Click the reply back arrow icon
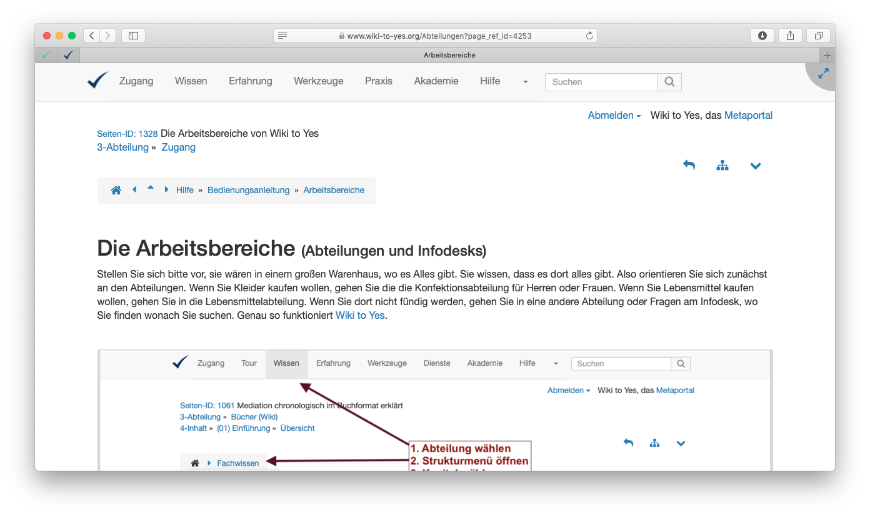The width and height of the screenshot is (870, 517). tap(689, 166)
